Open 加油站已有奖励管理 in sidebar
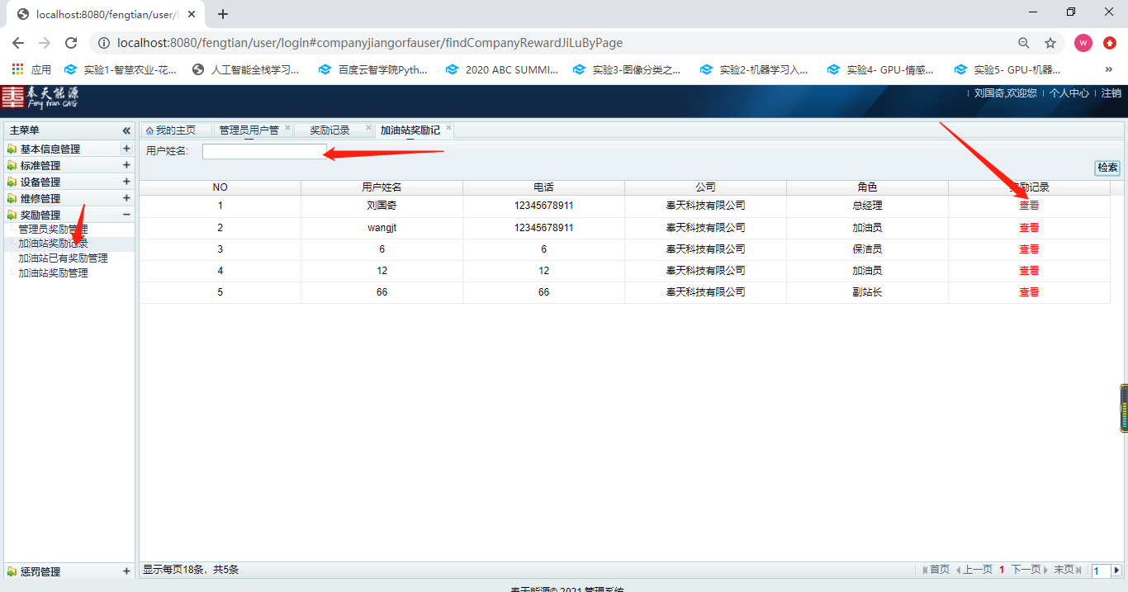Image resolution: width=1128 pixels, height=592 pixels. pyautogui.click(x=63, y=258)
